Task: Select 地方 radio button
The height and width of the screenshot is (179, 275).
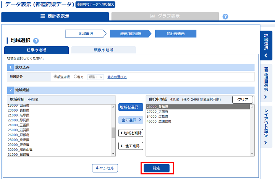Action: (x=75, y=76)
